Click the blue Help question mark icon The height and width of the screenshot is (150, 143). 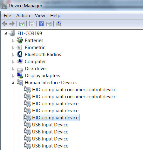pyautogui.click(x=41, y=24)
